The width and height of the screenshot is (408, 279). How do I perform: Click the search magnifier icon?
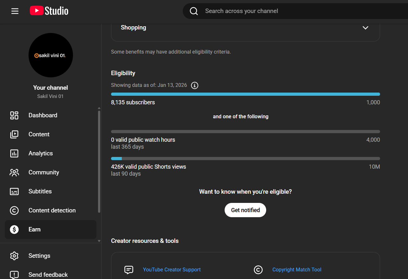194,11
